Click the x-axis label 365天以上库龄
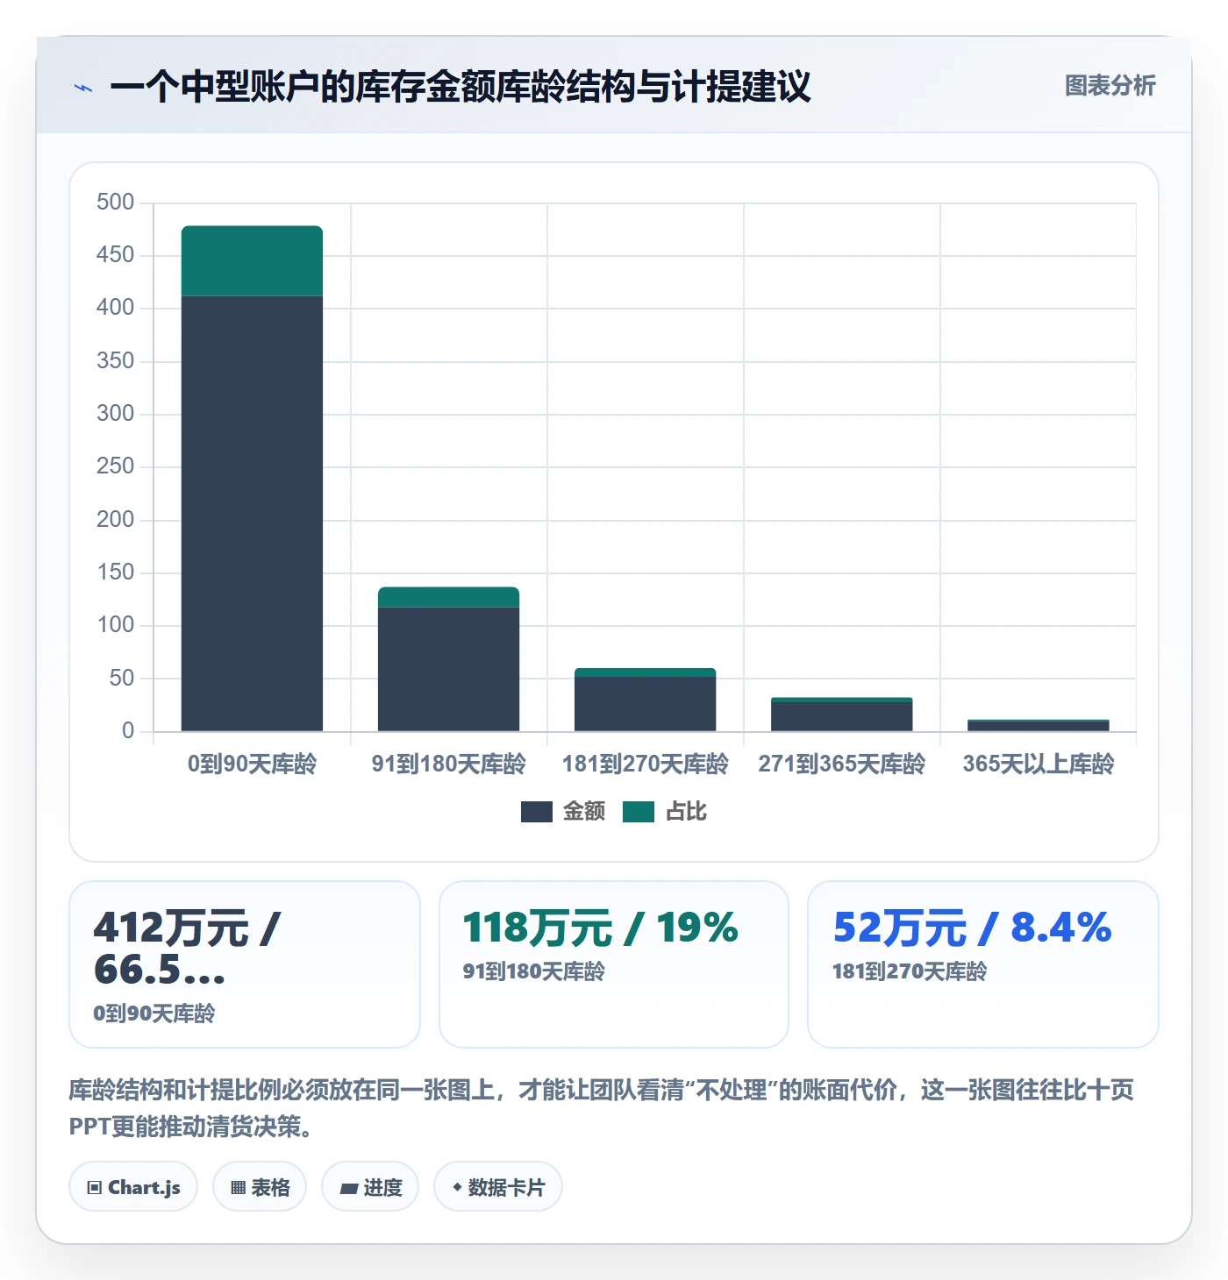 (x=1039, y=764)
